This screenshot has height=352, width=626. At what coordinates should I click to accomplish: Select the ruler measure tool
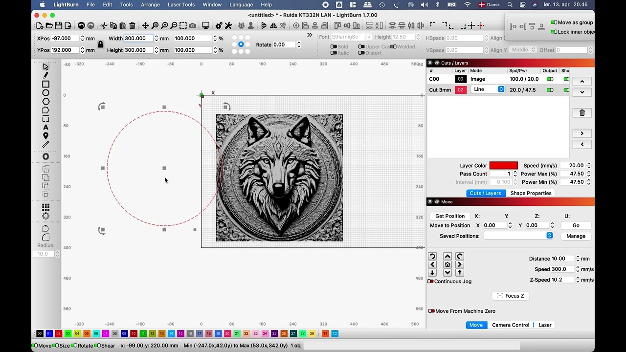45,145
